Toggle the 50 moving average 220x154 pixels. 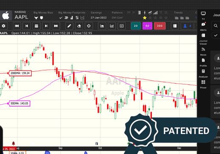pos(147,26)
